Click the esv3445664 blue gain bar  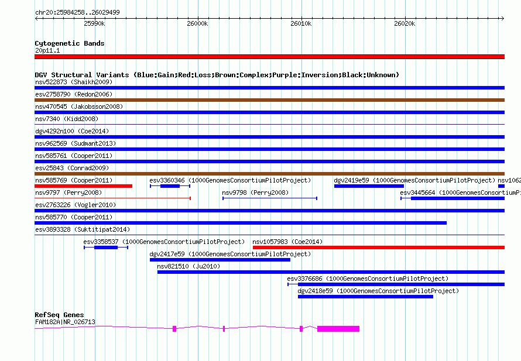coord(458,198)
